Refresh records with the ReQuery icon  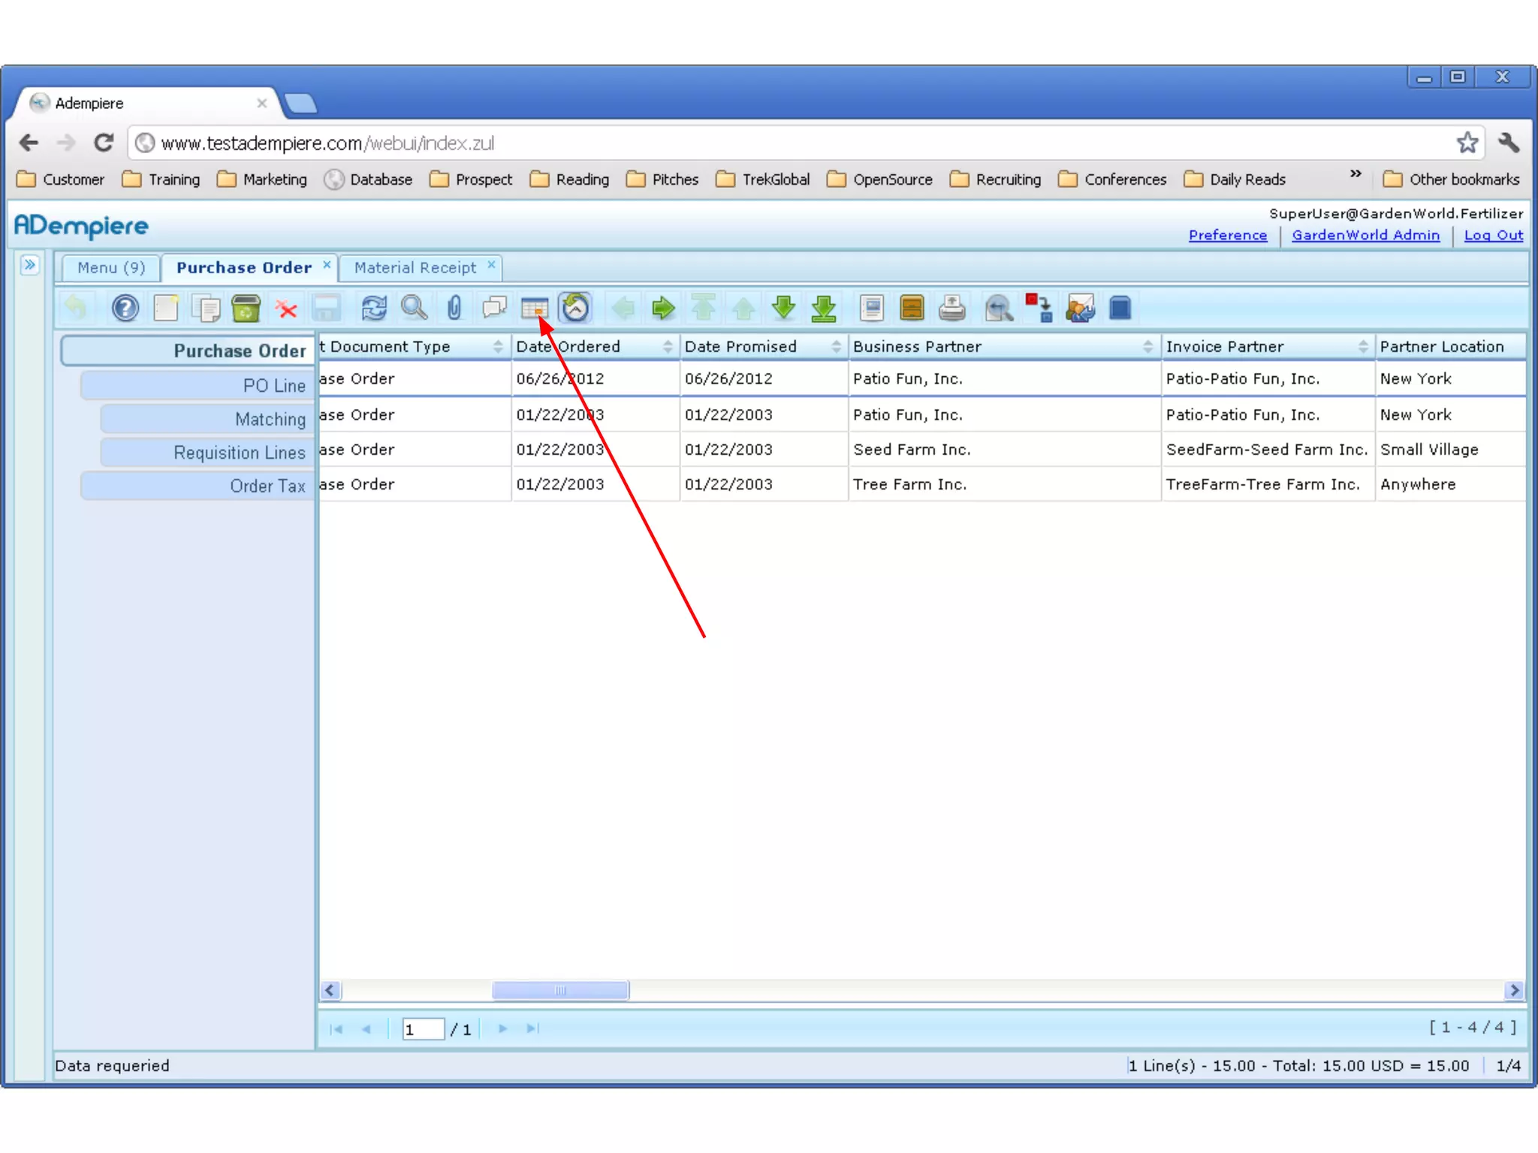point(374,309)
